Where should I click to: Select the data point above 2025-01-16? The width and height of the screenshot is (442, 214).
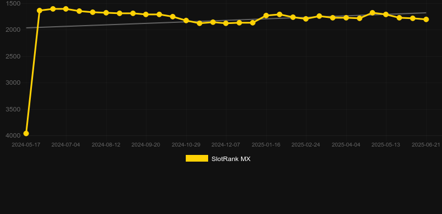(266, 16)
